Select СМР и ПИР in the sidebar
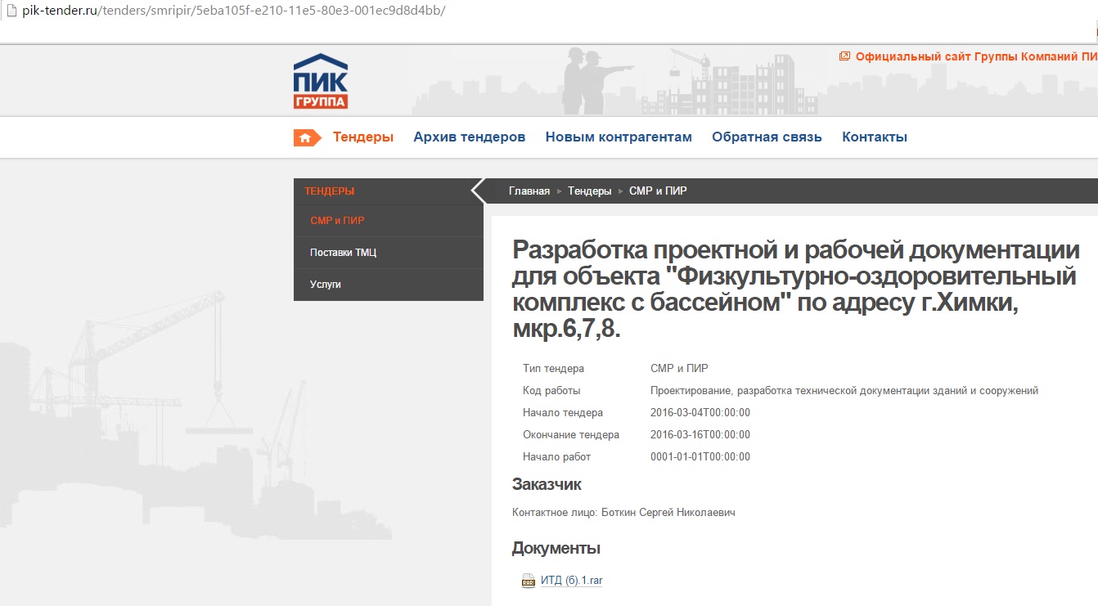 pyautogui.click(x=337, y=221)
